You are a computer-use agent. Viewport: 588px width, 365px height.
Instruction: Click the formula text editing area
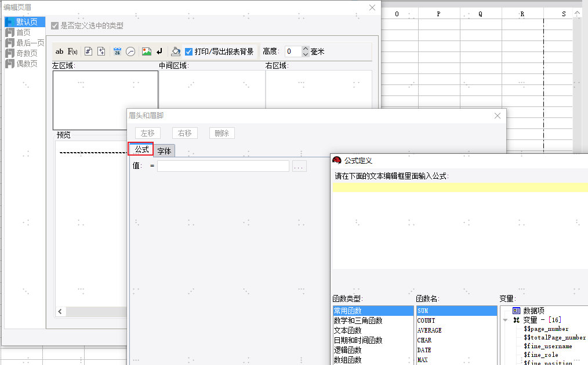460,226
